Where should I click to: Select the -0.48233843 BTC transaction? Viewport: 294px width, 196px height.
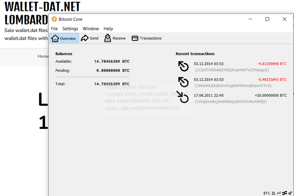pyautogui.click(x=232, y=82)
